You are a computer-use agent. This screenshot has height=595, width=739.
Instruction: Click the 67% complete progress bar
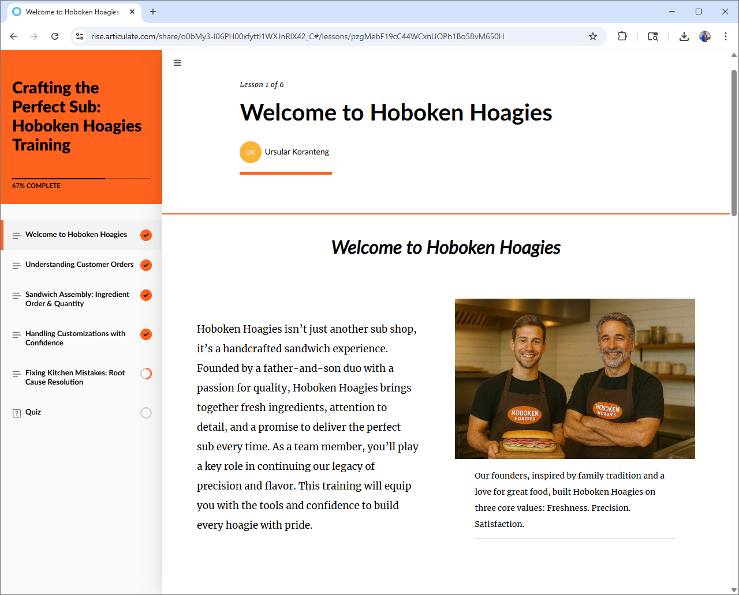(x=81, y=179)
